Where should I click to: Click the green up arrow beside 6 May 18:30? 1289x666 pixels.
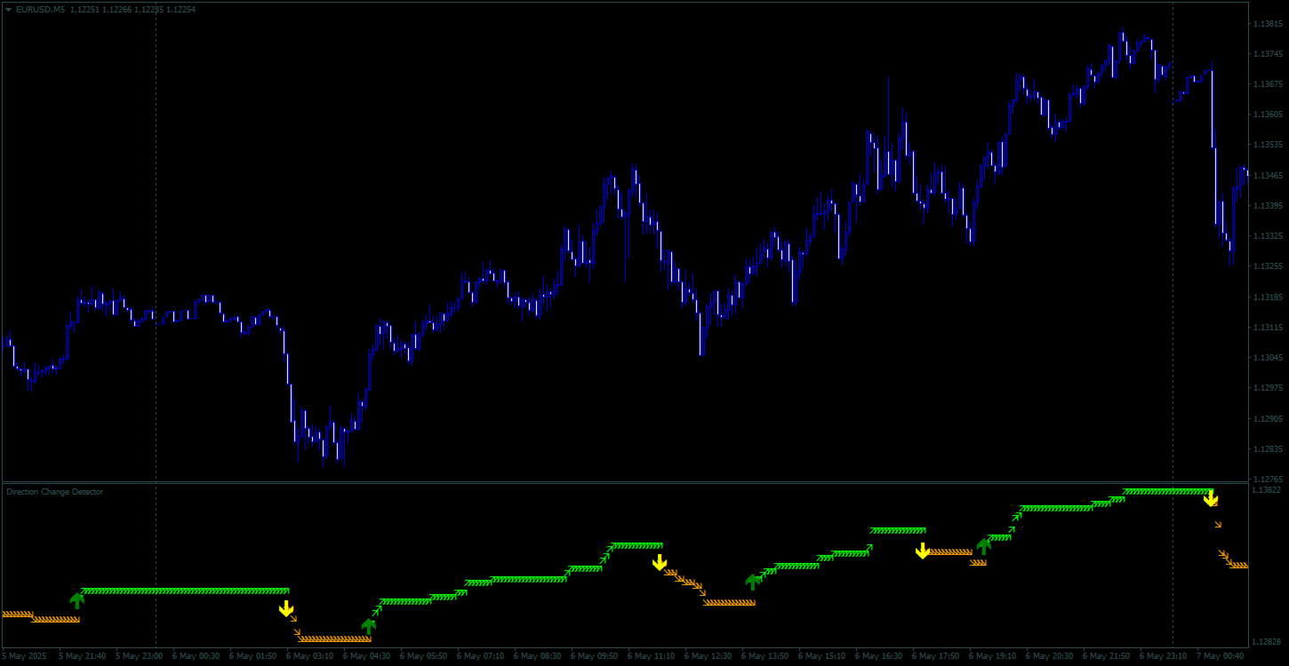coord(984,548)
